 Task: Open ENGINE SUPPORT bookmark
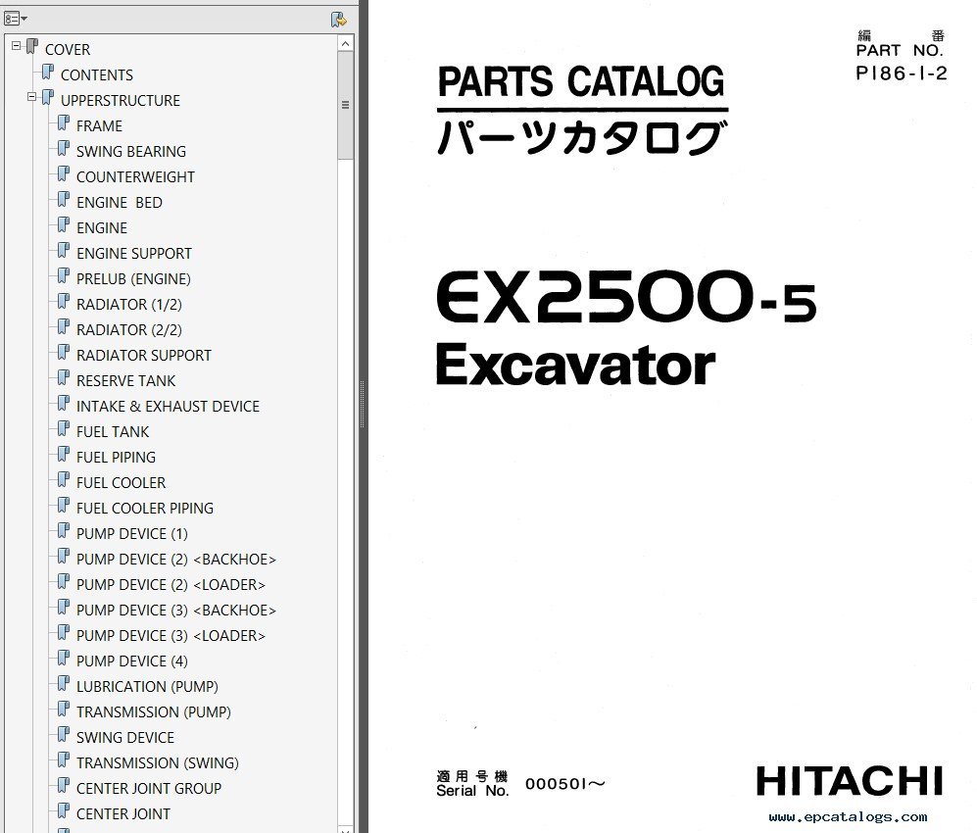point(134,254)
